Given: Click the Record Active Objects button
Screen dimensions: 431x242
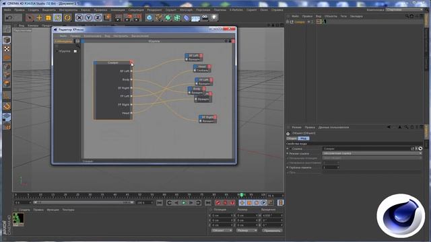Looking at the screenshot, I should tap(218, 203).
